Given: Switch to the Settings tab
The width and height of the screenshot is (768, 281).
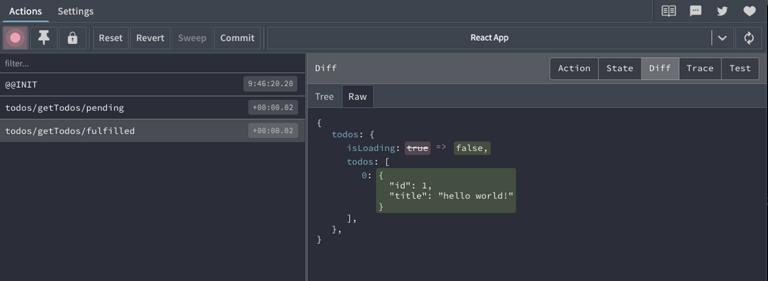Looking at the screenshot, I should point(76,11).
